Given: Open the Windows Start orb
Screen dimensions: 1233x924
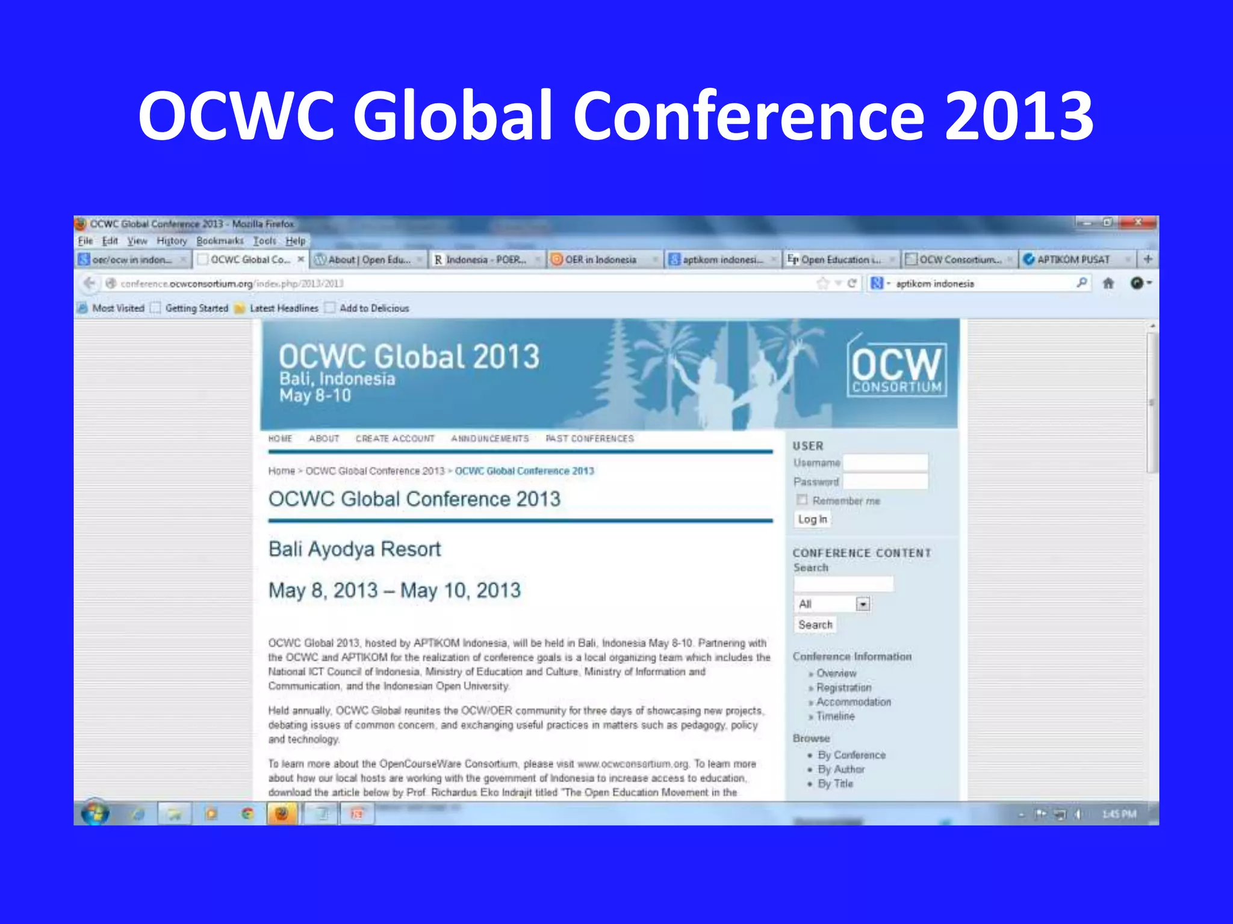Looking at the screenshot, I should point(95,813).
